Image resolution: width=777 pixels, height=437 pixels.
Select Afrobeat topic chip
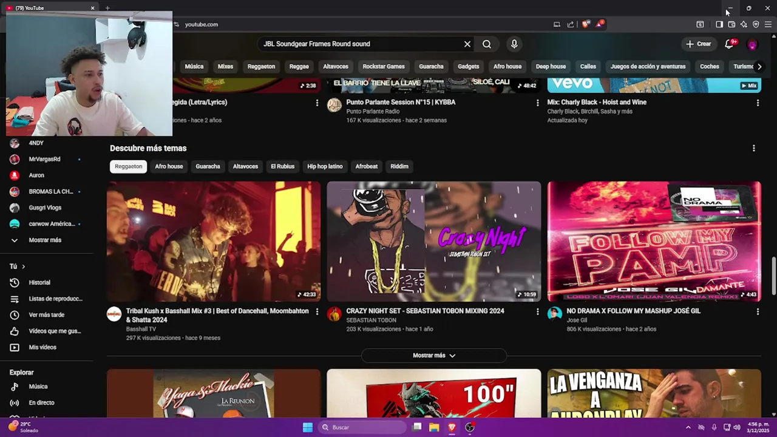(366, 166)
